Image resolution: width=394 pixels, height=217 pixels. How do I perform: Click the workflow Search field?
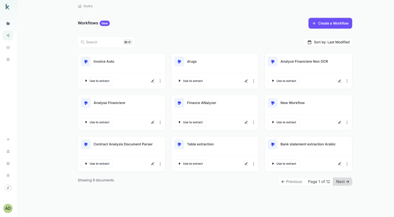102,42
